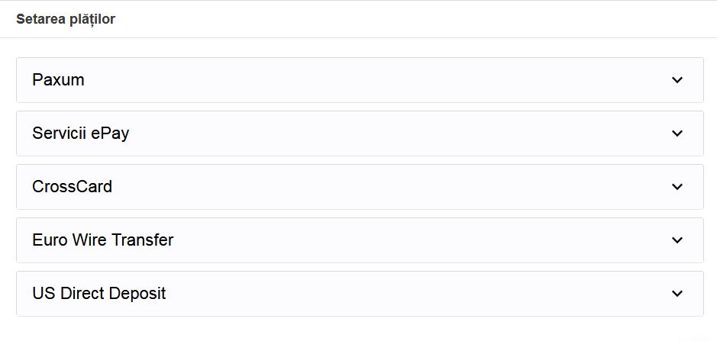This screenshot has width=717, height=341.
Task: Click the Euro Wire Transfer label text
Action: coord(102,240)
